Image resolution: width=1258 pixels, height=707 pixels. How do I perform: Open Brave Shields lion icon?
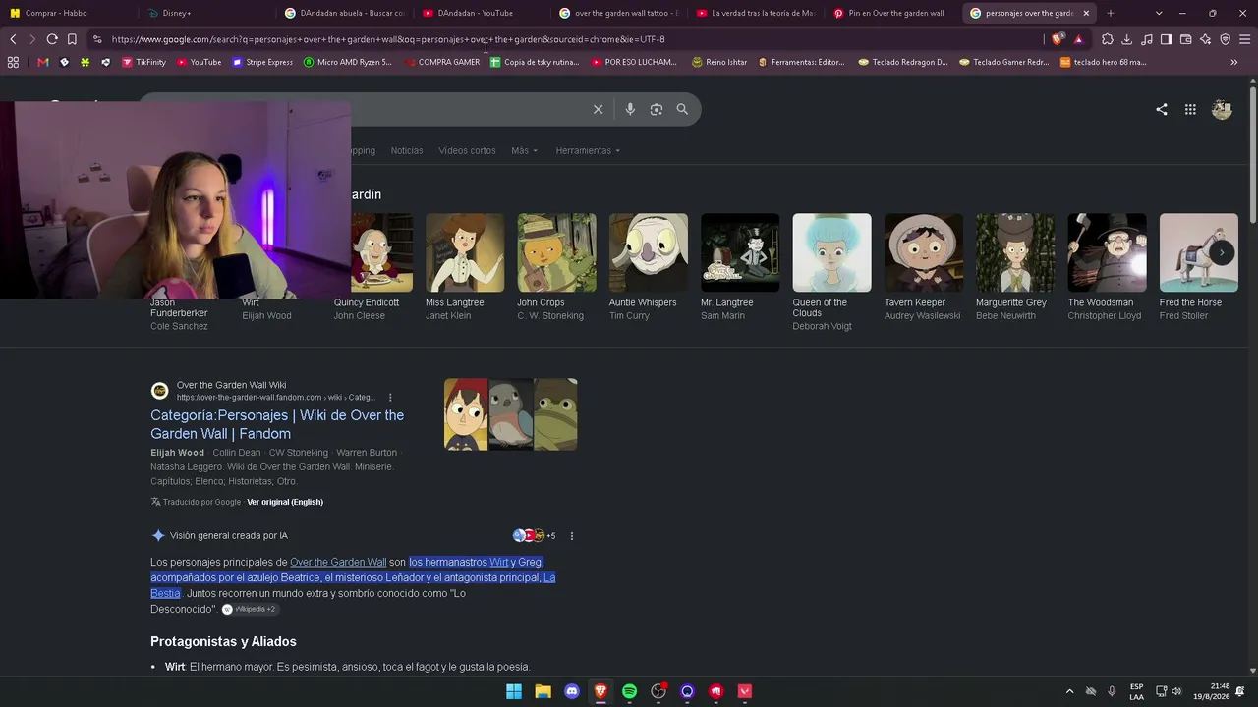1058,39
